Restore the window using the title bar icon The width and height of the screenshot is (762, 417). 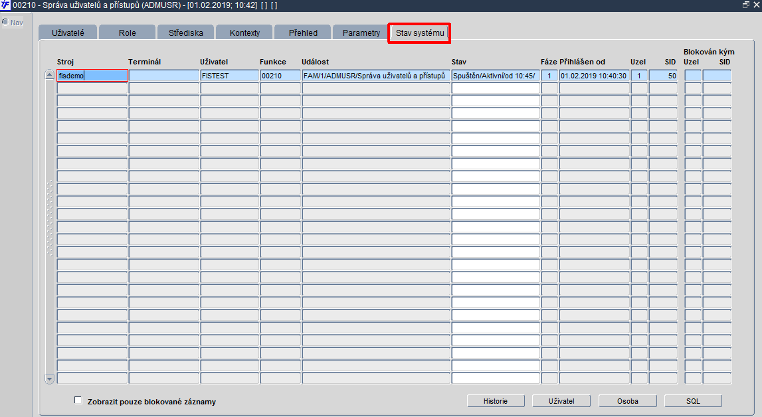[746, 5]
